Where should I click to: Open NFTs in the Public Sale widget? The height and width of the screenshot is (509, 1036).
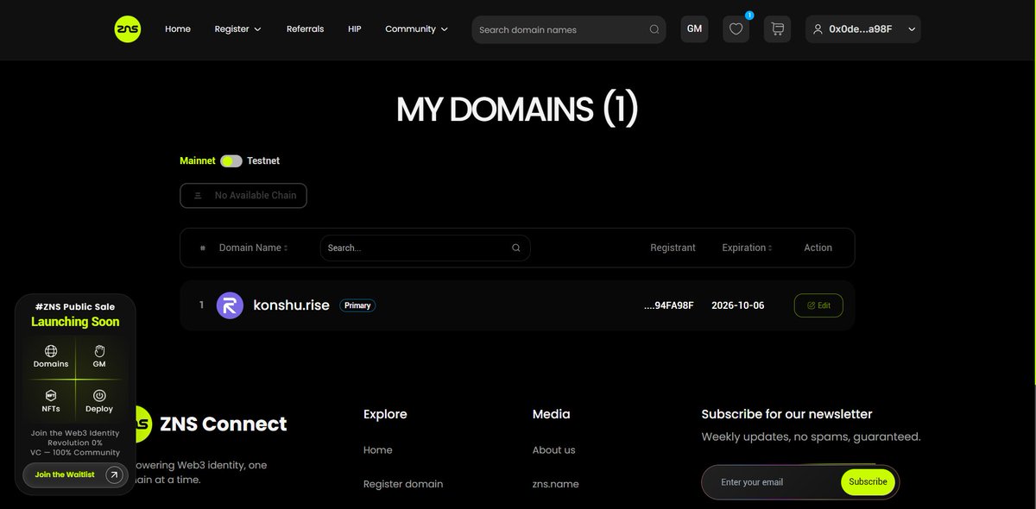point(51,401)
